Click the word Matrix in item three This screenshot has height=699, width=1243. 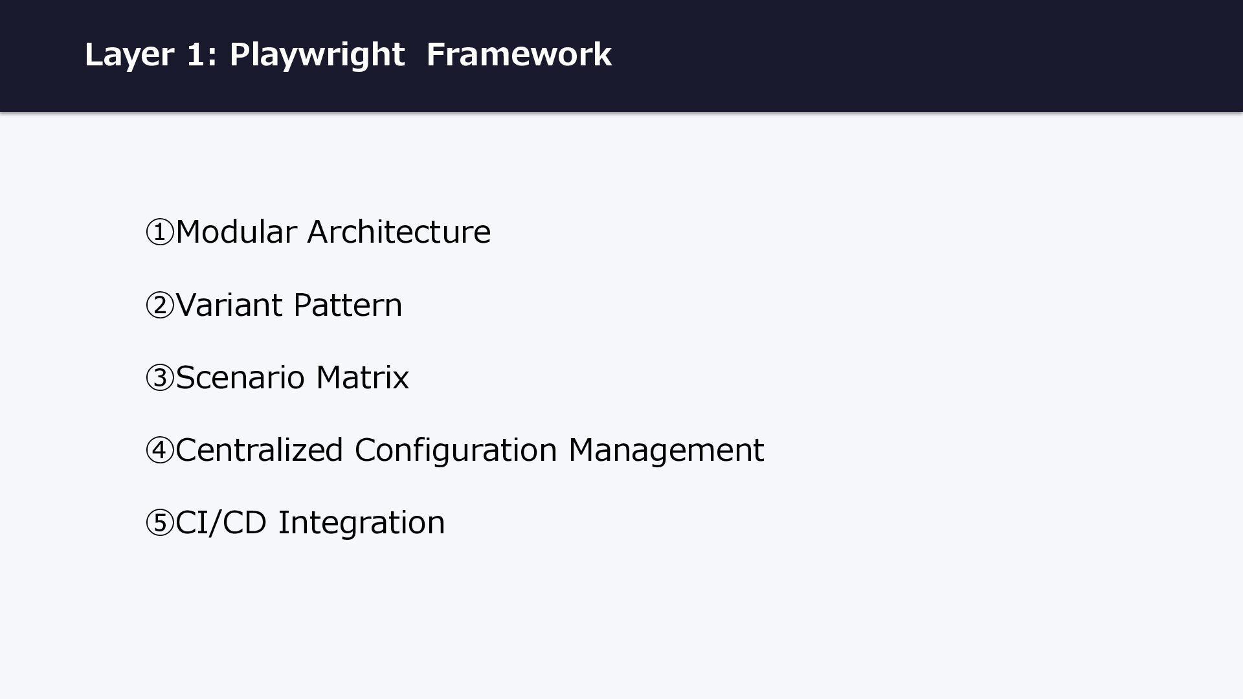363,377
